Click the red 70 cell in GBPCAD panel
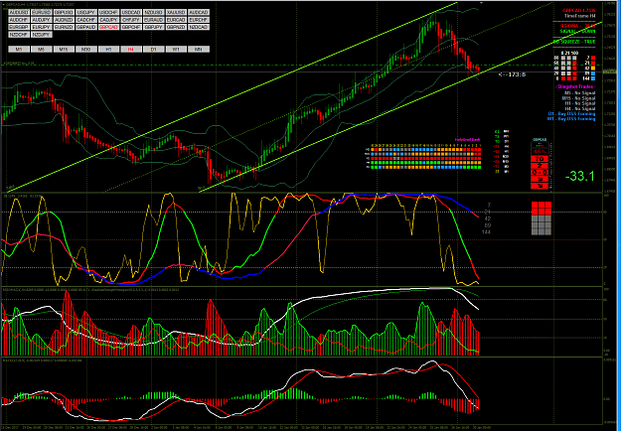Image resolution: width=621 pixels, height=431 pixels. pyautogui.click(x=540, y=159)
